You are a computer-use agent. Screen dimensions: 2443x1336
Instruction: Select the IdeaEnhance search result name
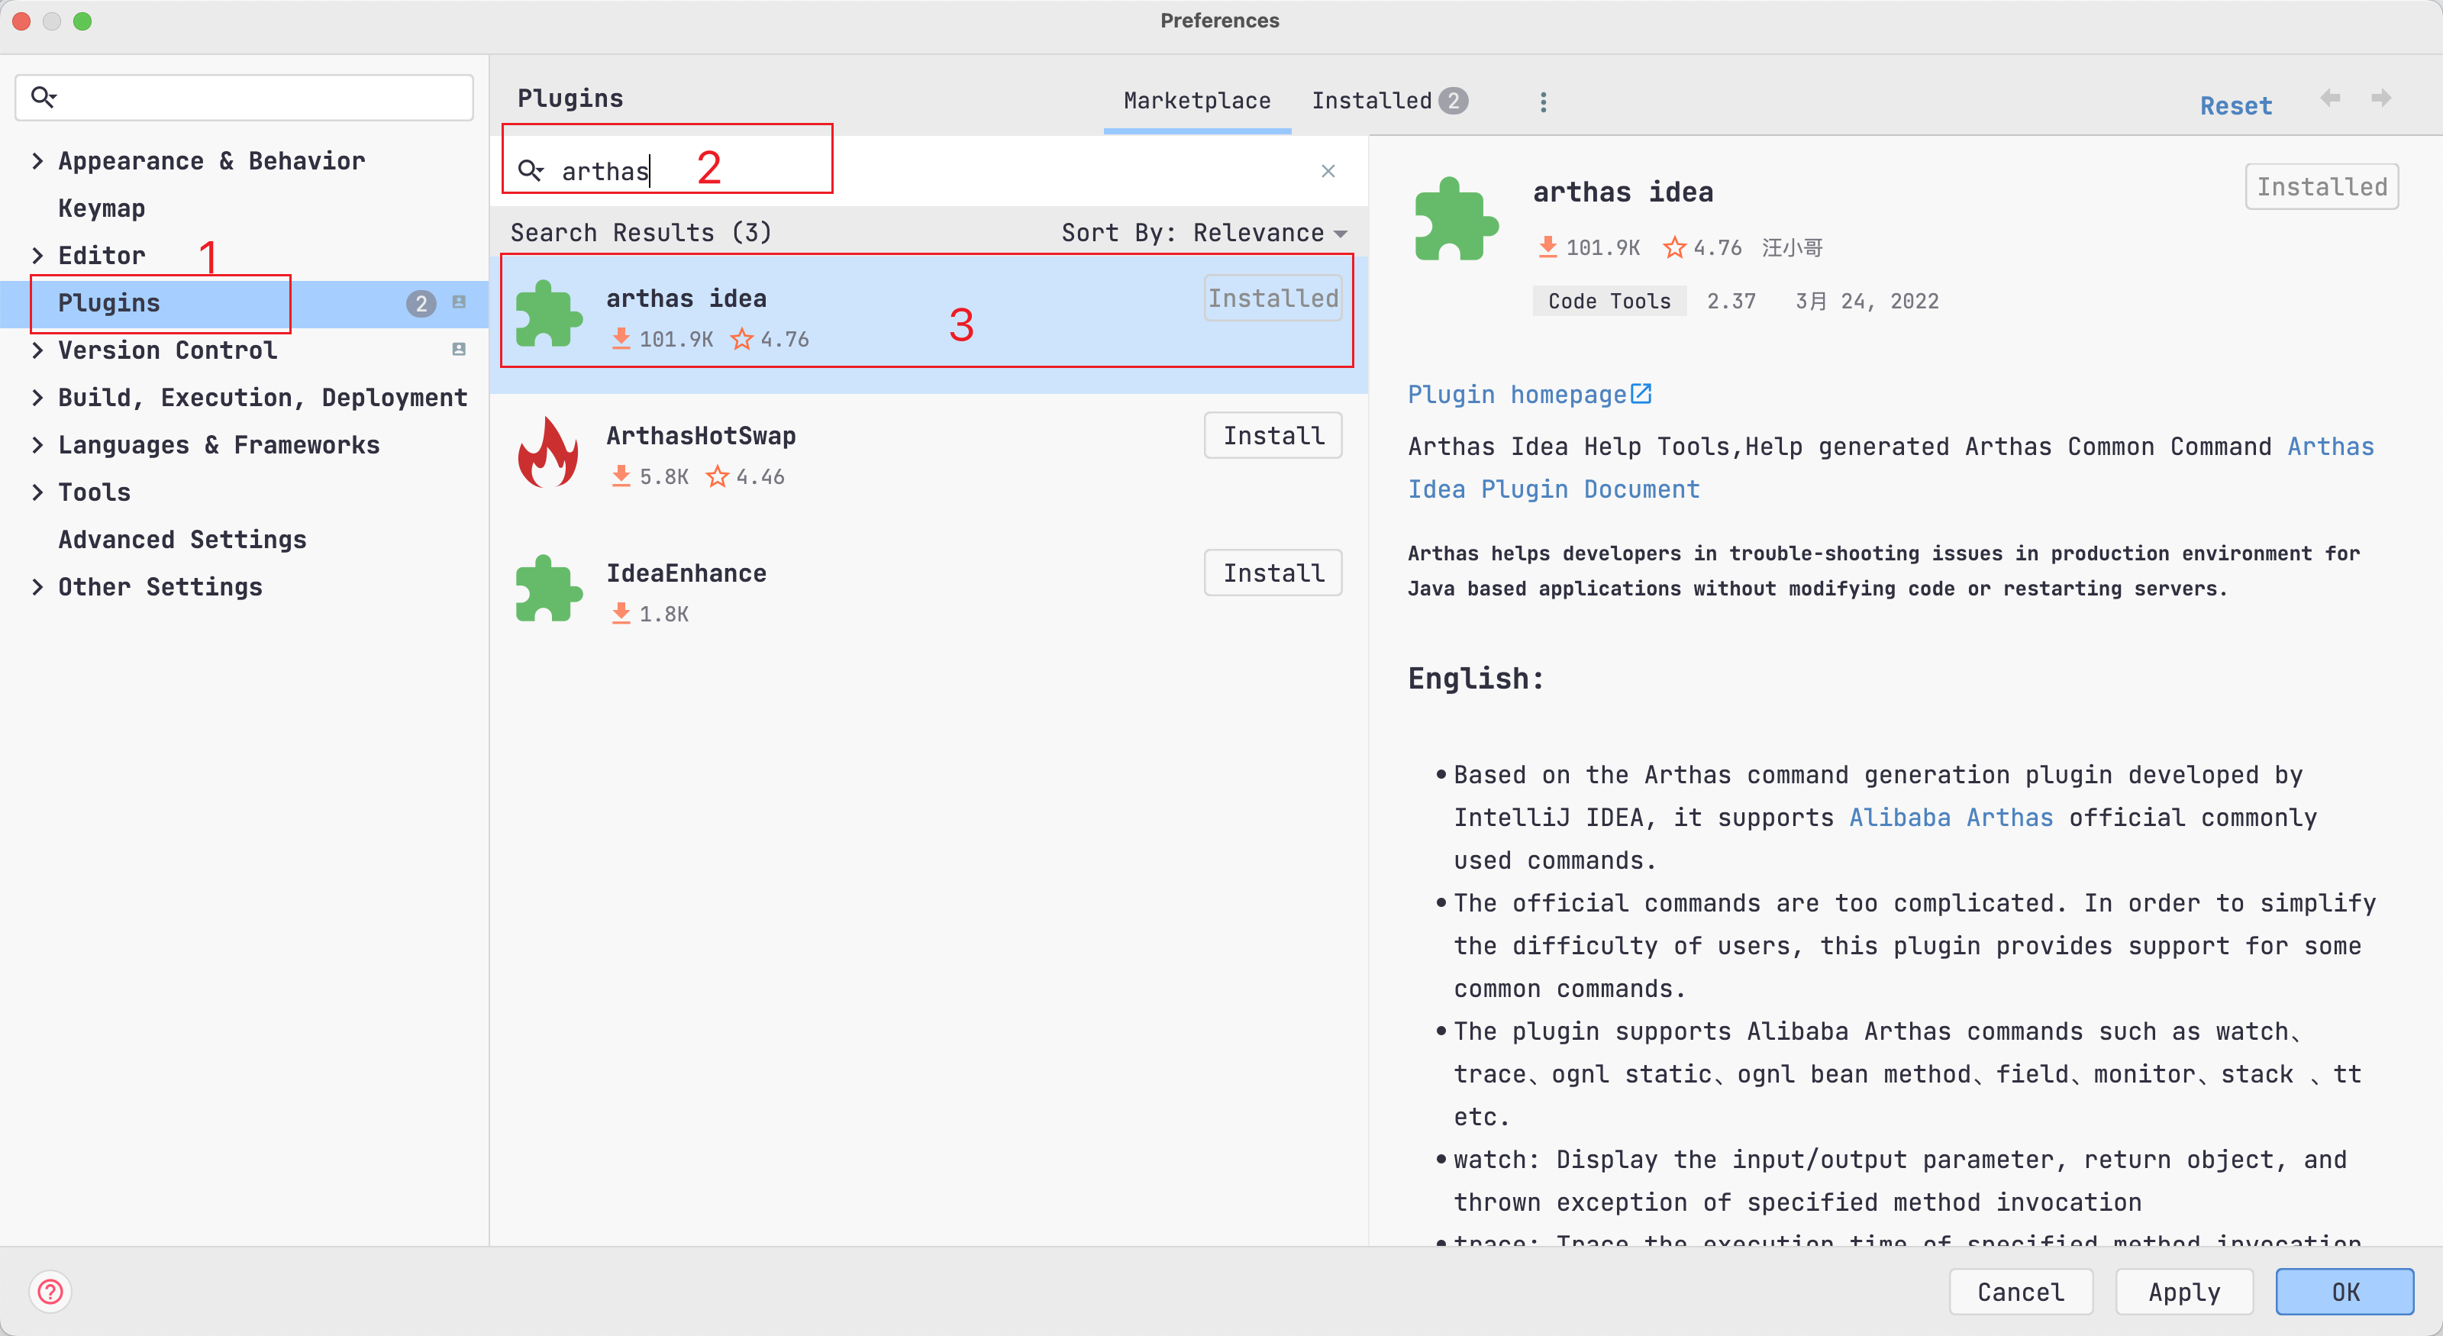(686, 573)
